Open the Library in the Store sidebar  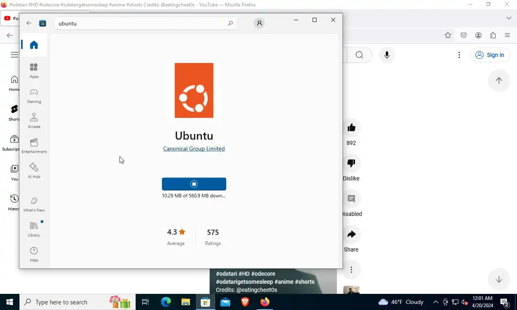click(34, 229)
